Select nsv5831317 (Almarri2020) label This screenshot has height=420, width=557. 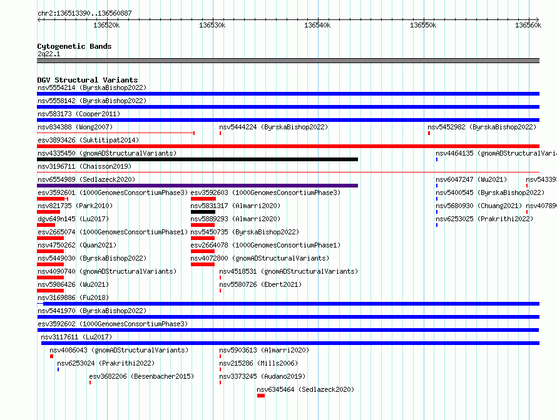click(x=235, y=206)
